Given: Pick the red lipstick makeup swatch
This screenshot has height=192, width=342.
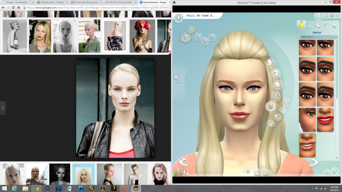Looking at the screenshot, I should pyautogui.click(x=325, y=120).
